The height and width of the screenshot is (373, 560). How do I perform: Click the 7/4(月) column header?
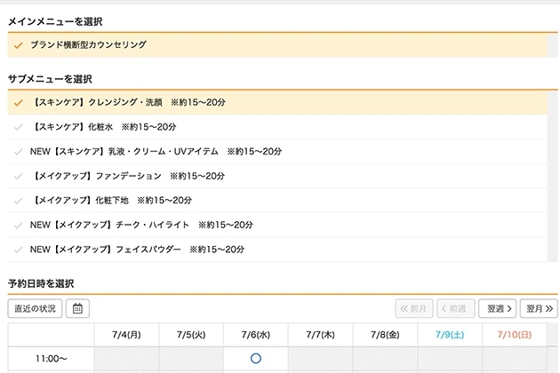coord(126,335)
